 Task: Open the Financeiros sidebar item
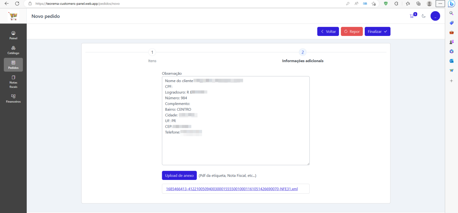tap(13, 98)
